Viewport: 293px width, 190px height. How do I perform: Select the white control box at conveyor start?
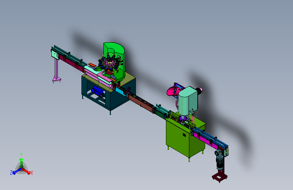click(54, 54)
